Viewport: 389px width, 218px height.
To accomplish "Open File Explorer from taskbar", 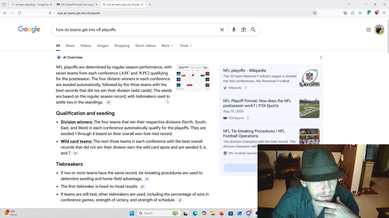I will pos(213,213).
